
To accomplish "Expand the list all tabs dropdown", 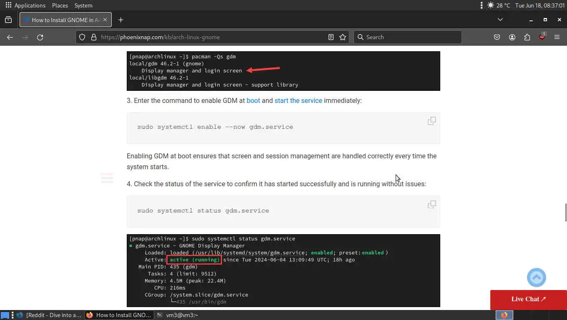I will pos(500,20).
